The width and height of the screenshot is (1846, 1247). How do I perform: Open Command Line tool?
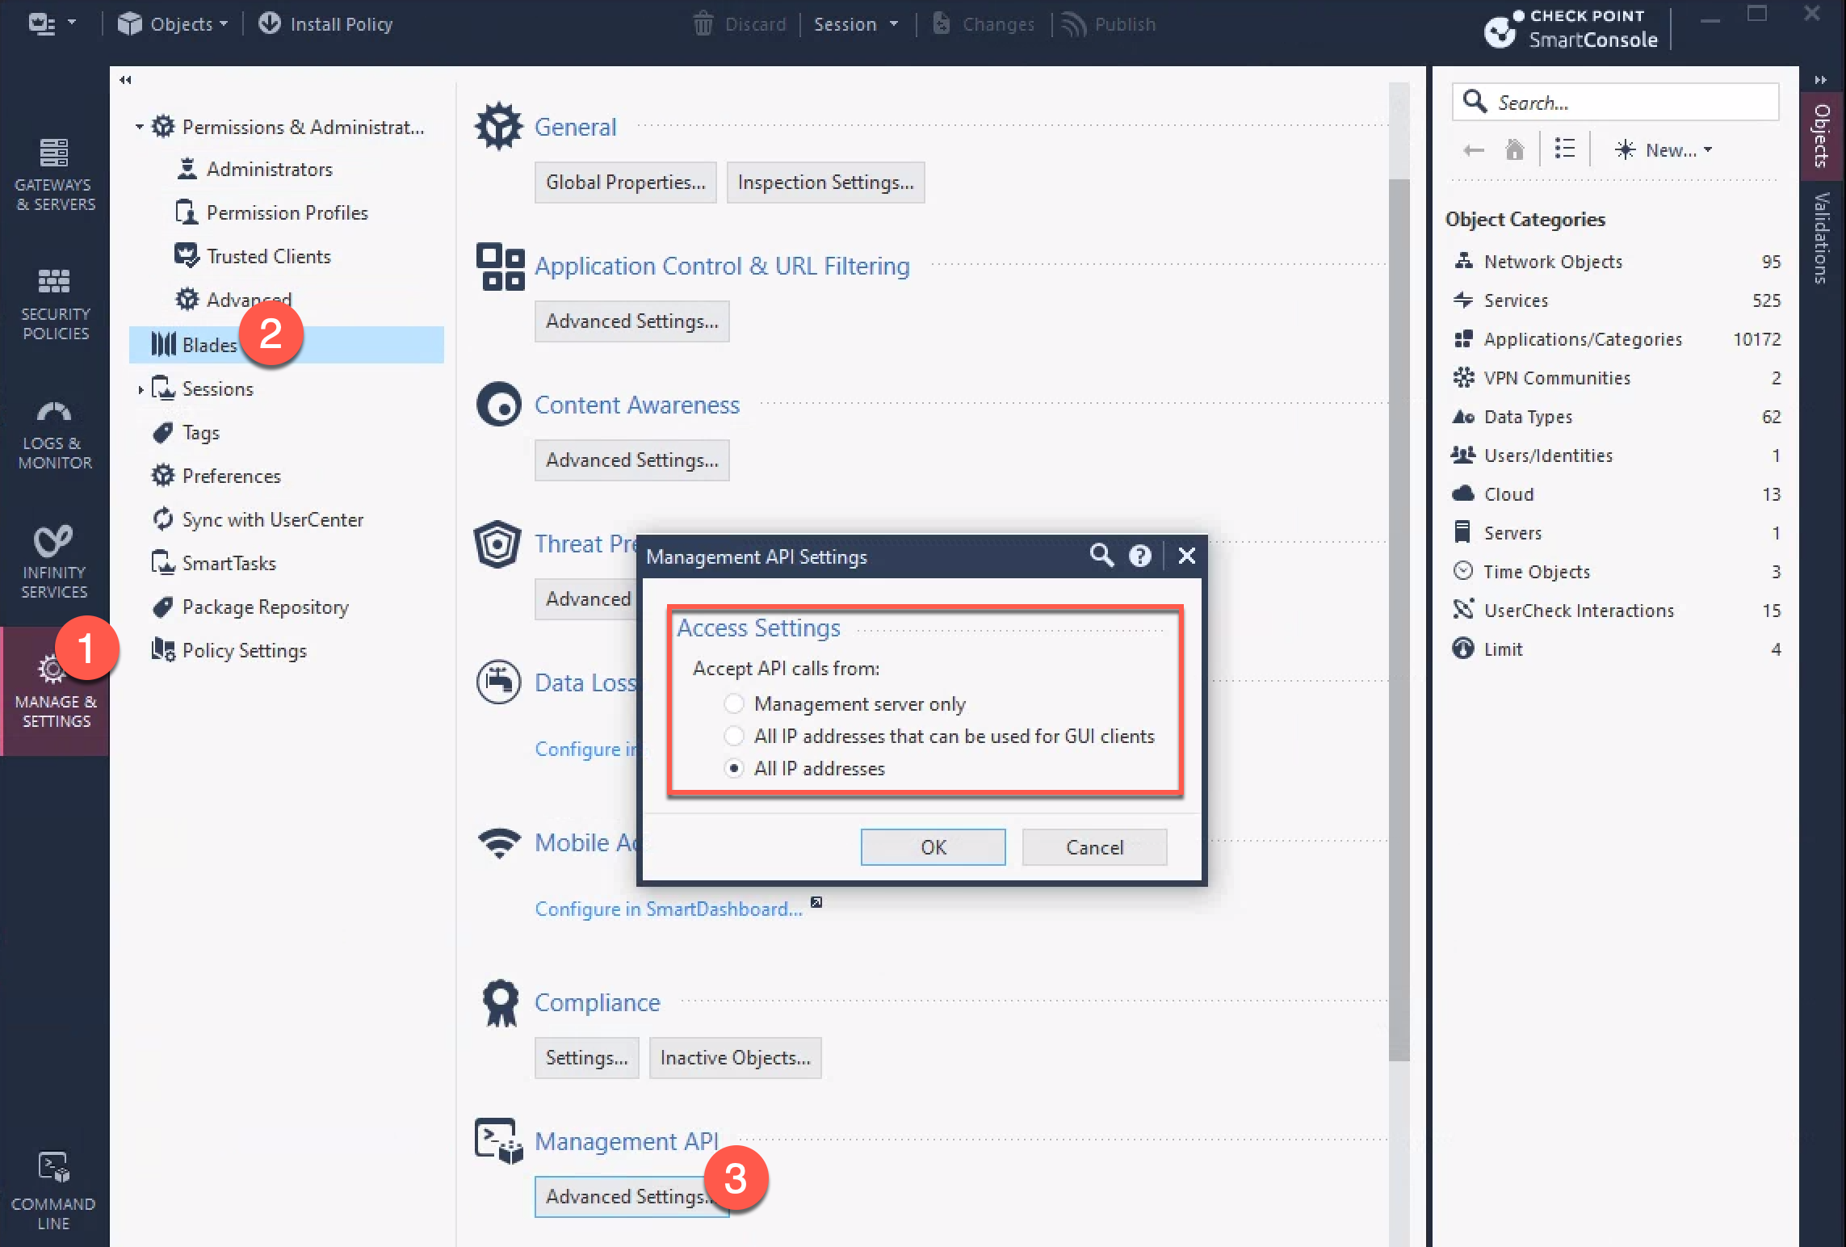(53, 1191)
